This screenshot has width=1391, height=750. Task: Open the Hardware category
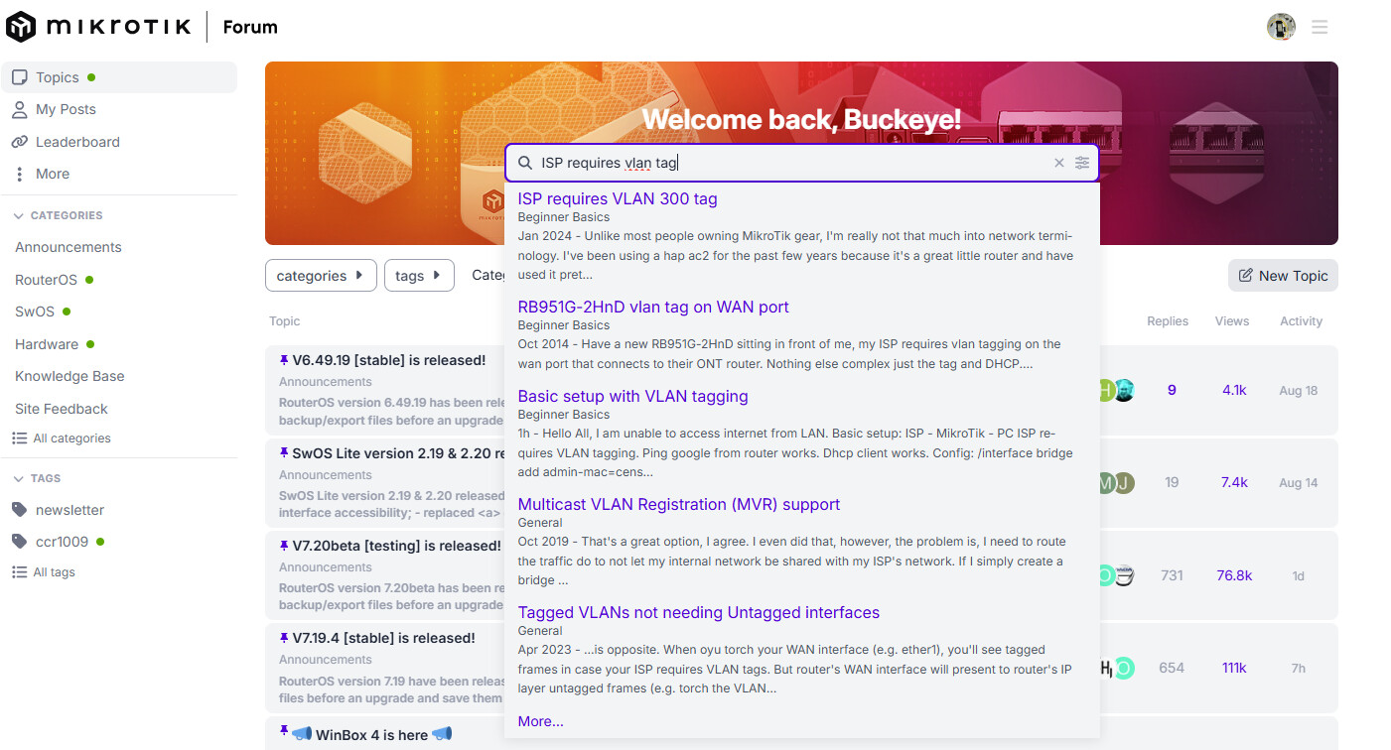[47, 344]
